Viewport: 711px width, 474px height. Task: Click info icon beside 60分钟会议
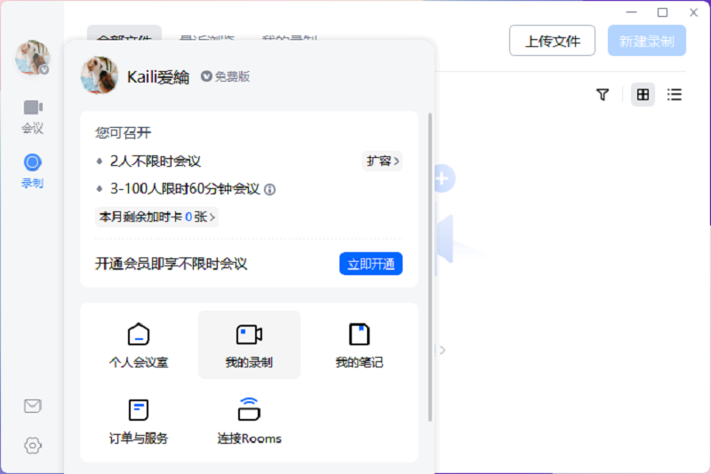pyautogui.click(x=270, y=189)
